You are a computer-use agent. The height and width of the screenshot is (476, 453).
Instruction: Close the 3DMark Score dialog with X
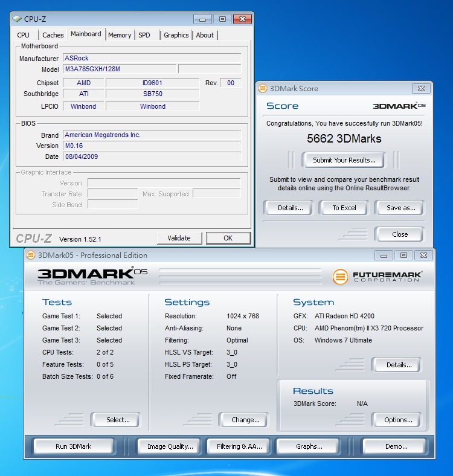click(421, 88)
